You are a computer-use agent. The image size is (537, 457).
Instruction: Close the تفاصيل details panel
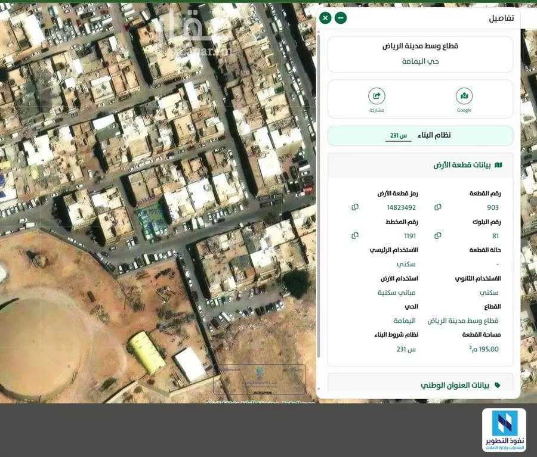tap(325, 17)
